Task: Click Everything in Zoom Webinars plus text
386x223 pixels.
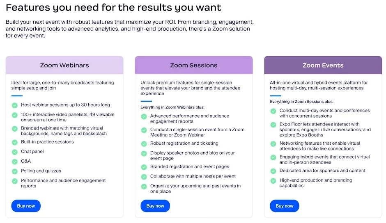Action: click(172, 107)
